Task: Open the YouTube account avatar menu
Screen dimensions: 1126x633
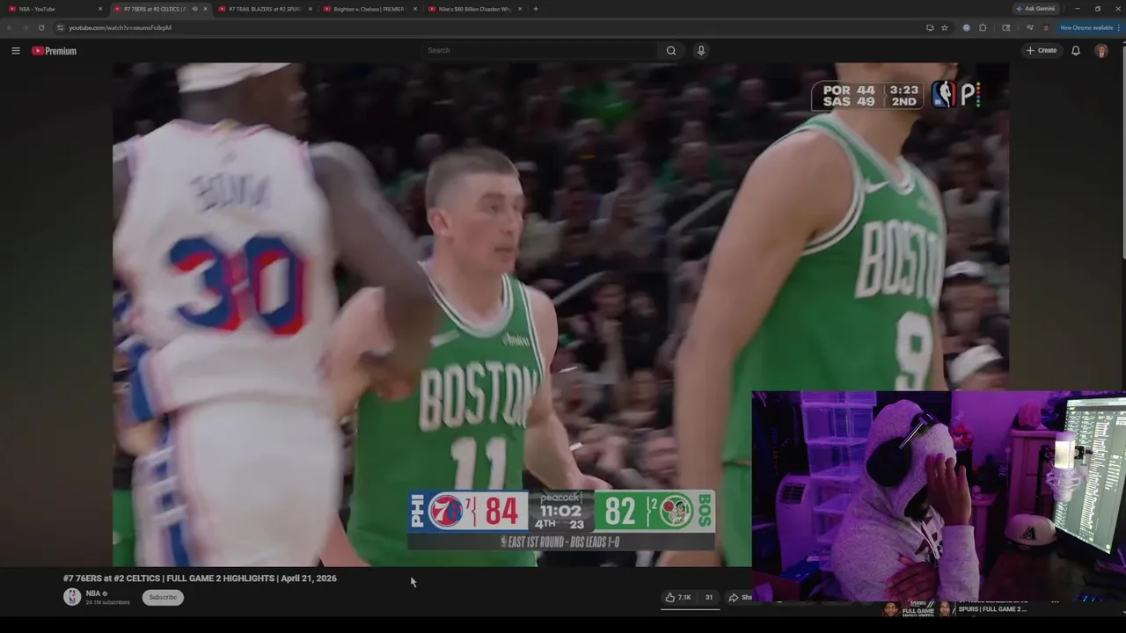Action: (1101, 51)
